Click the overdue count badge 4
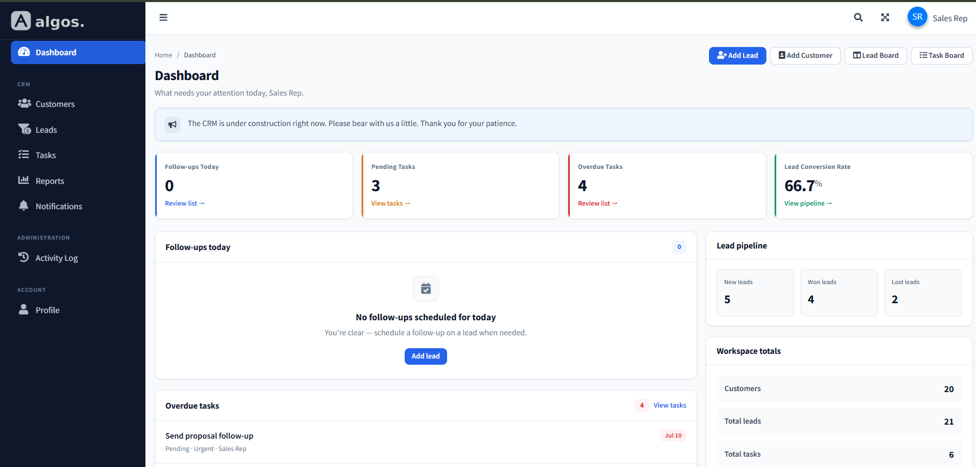The width and height of the screenshot is (976, 467). click(642, 406)
